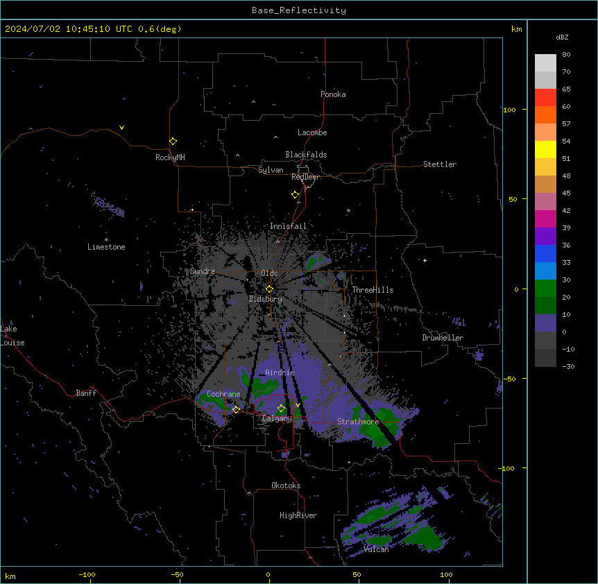The width and height of the screenshot is (598, 584).
Task: Click the HighRiver town label
Action: (298, 515)
